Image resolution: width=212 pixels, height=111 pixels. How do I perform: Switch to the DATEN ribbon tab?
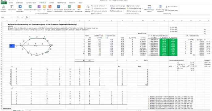click(52, 3)
